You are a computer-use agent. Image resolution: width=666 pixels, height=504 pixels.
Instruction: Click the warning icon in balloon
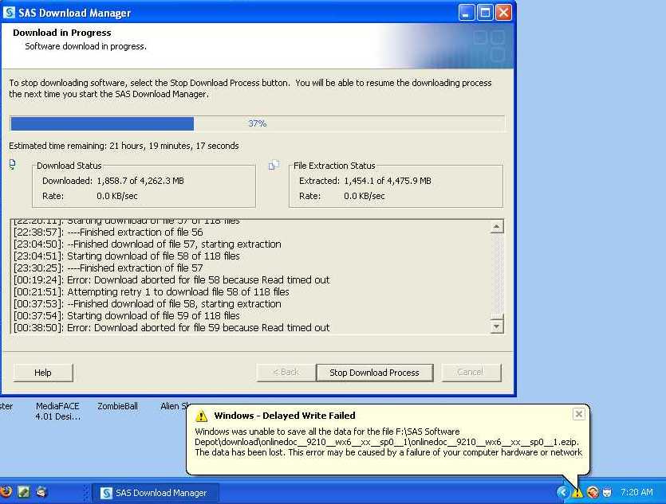point(201,416)
